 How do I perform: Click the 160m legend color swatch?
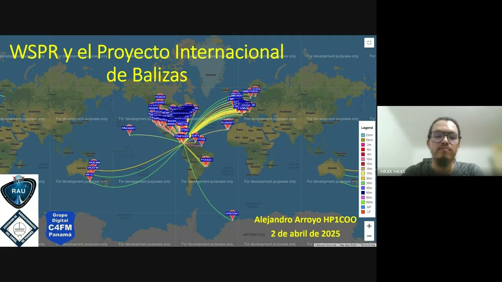pos(363,202)
